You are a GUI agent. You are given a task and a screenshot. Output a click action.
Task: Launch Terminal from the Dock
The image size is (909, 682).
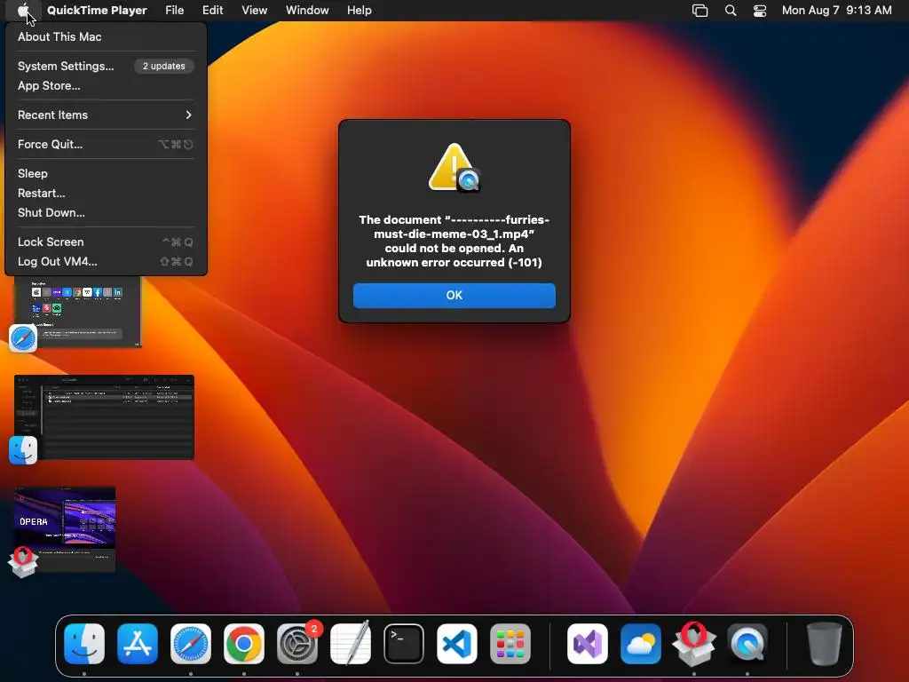[x=404, y=644]
